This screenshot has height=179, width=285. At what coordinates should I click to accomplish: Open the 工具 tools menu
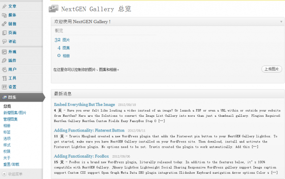(x=12, y=78)
